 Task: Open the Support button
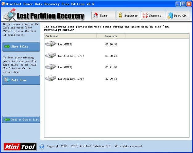[x=153, y=15]
